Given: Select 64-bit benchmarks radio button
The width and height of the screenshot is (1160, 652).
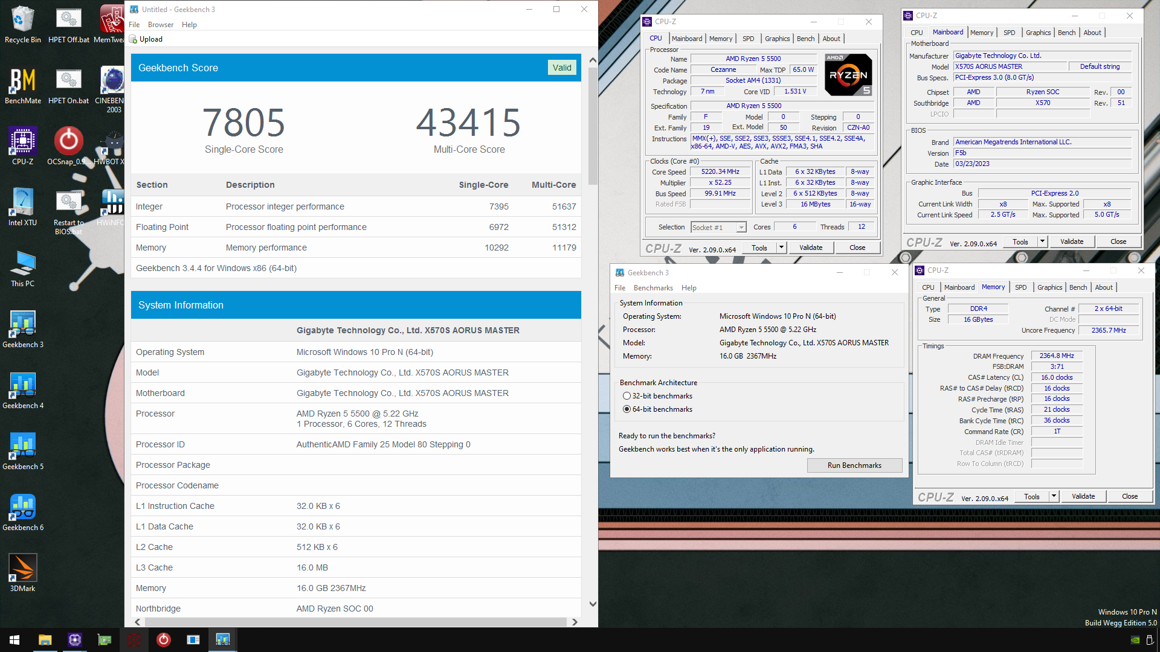Looking at the screenshot, I should 627,409.
